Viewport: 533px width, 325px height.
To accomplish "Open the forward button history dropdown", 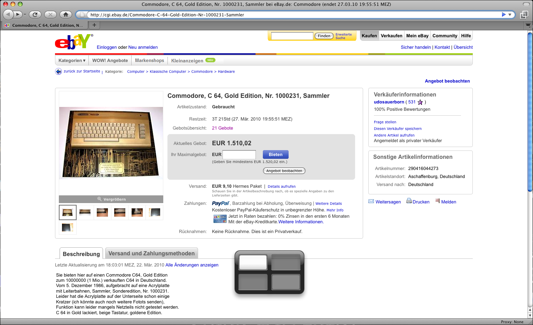I will [25, 15].
